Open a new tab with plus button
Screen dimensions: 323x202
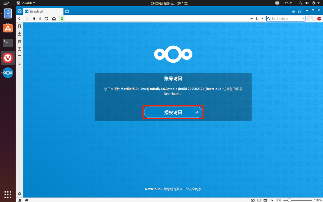[67, 12]
